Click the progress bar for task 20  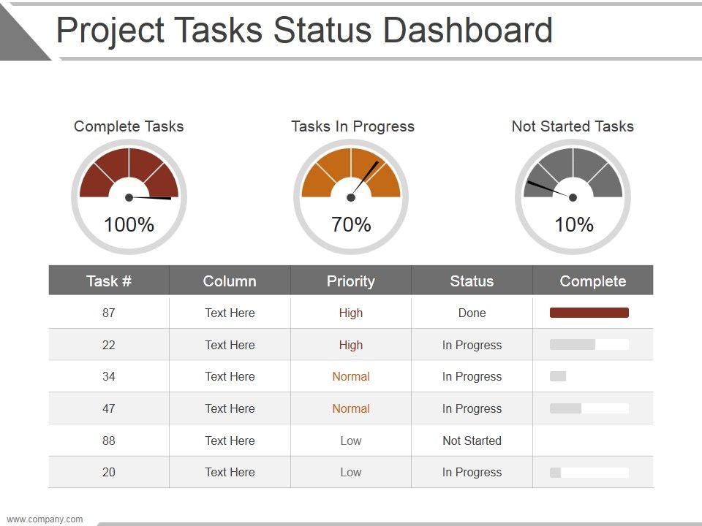click(x=589, y=473)
